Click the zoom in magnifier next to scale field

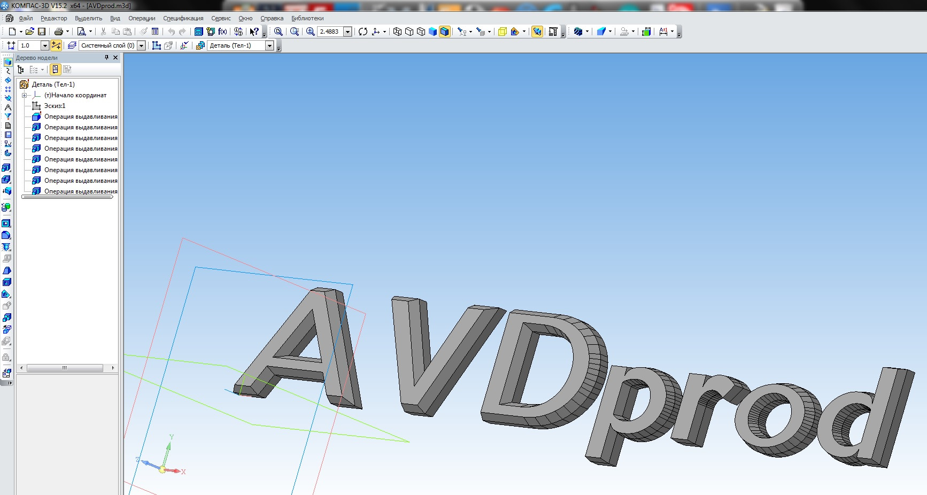tap(310, 32)
